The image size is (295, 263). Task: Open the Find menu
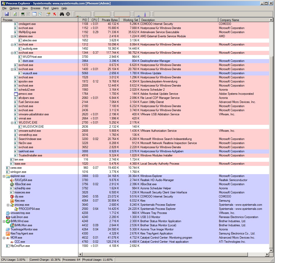46,8
